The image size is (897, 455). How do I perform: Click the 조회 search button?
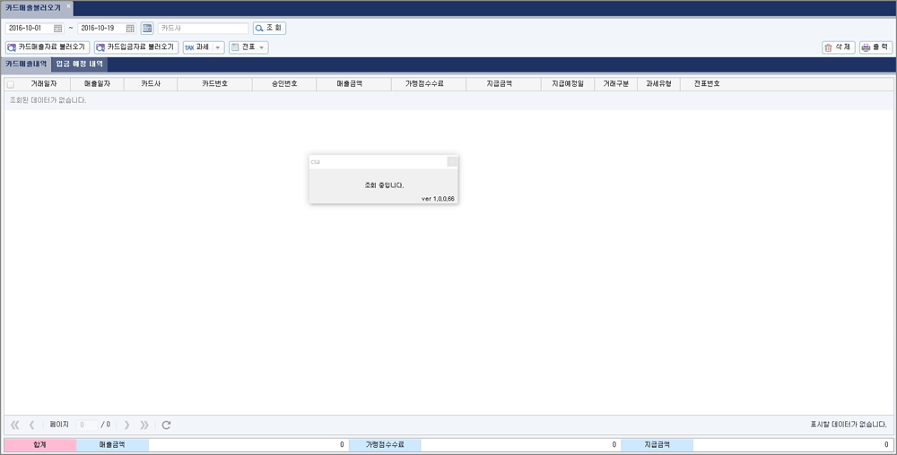(269, 28)
